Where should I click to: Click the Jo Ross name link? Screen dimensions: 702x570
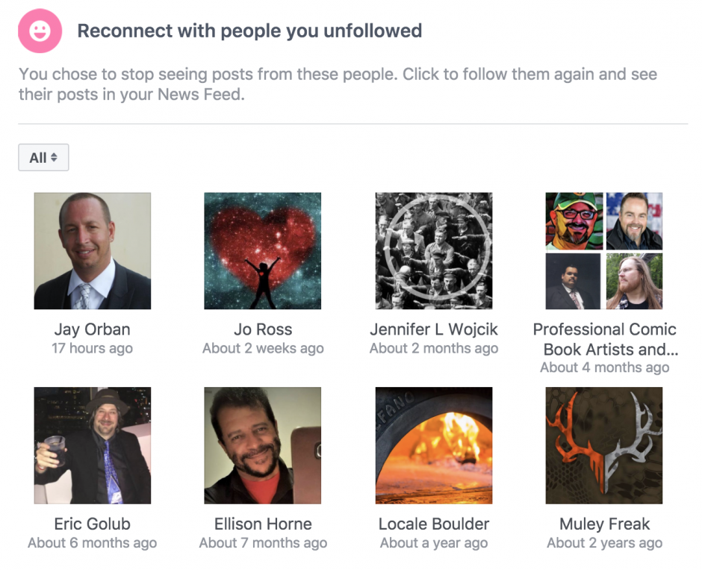pos(263,329)
